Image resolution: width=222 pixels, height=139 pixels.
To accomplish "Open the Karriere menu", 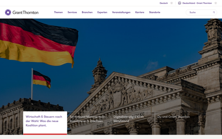I will [x=140, y=12].
